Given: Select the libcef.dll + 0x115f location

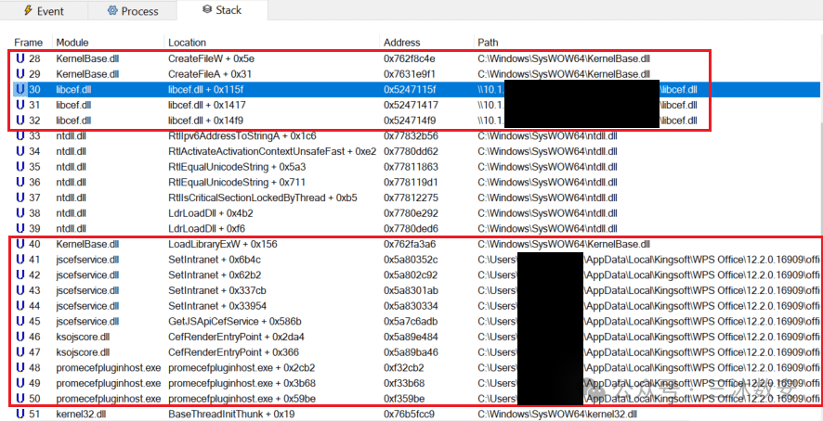Looking at the screenshot, I should tap(206, 90).
